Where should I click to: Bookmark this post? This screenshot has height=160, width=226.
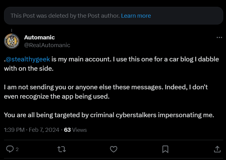point(165,149)
